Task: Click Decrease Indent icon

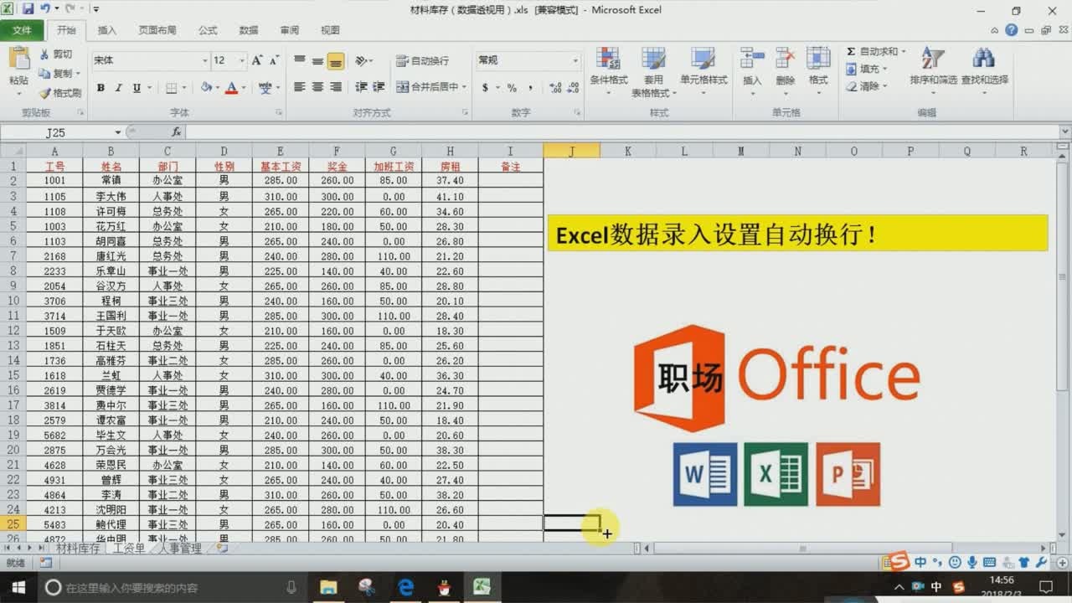Action: click(361, 87)
